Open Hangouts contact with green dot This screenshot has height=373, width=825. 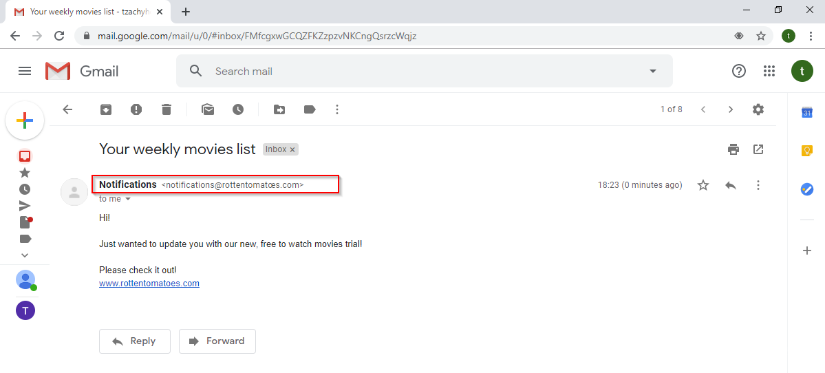(25, 280)
